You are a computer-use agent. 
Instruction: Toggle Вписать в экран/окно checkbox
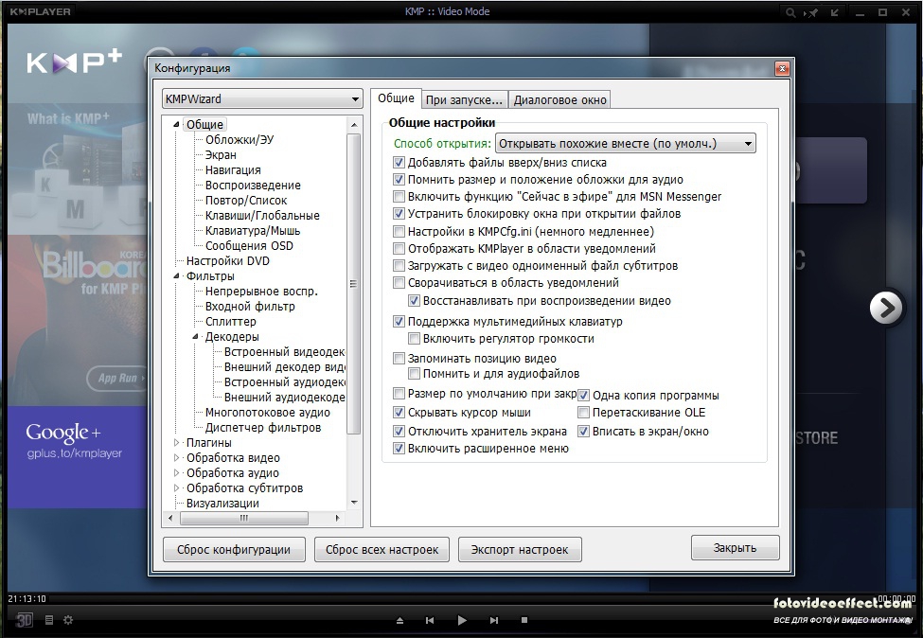(x=583, y=432)
